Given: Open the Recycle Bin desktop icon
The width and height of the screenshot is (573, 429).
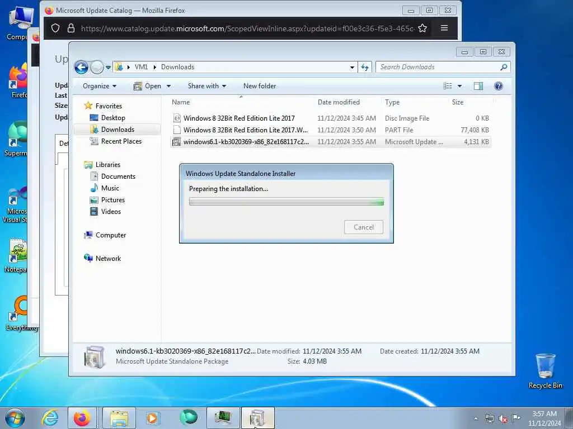Looking at the screenshot, I should tap(545, 371).
